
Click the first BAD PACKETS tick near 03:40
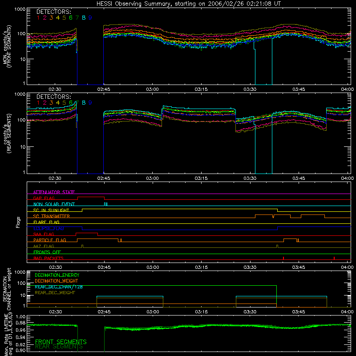(283, 258)
